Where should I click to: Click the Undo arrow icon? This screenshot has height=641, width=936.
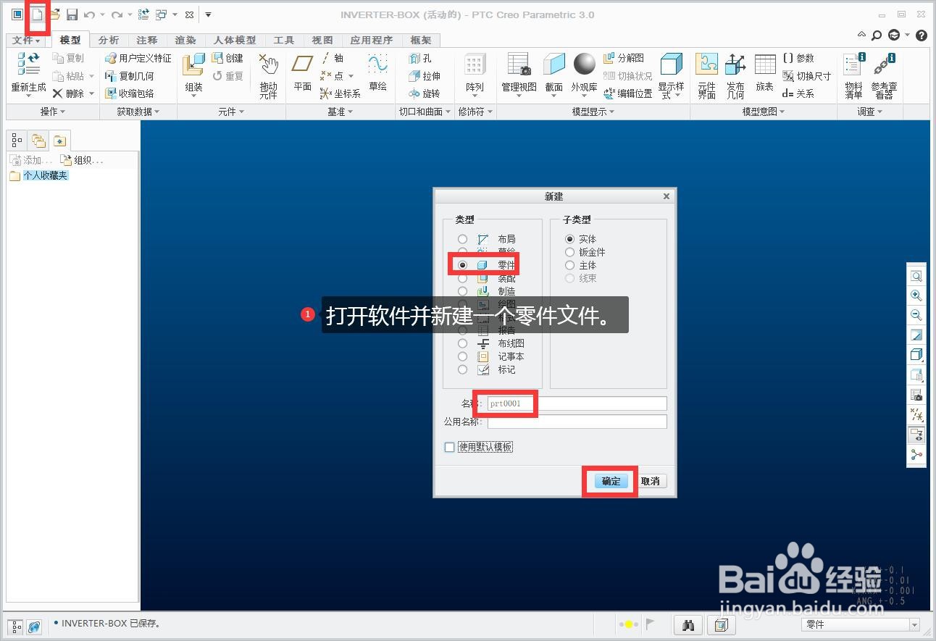pos(89,14)
